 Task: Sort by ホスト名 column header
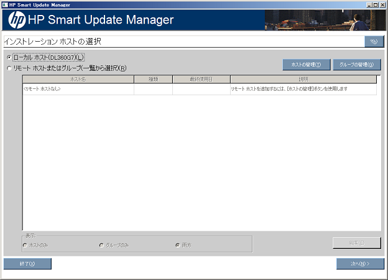click(x=78, y=80)
